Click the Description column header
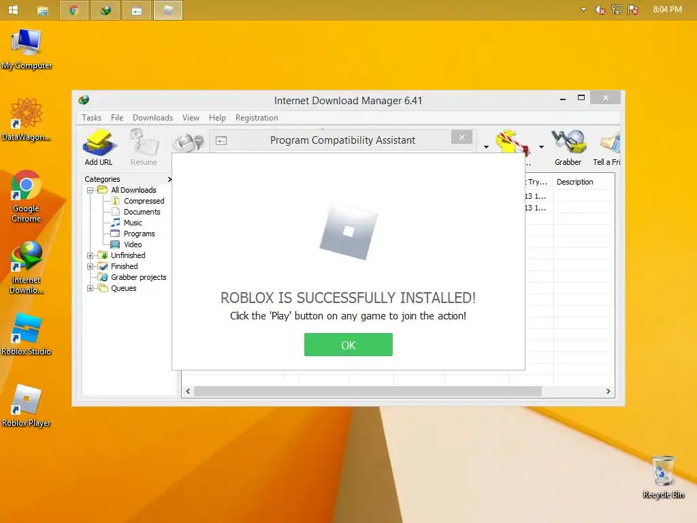 point(574,182)
